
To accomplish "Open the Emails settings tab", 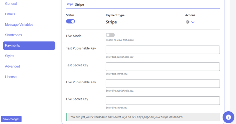I will 10,14.
